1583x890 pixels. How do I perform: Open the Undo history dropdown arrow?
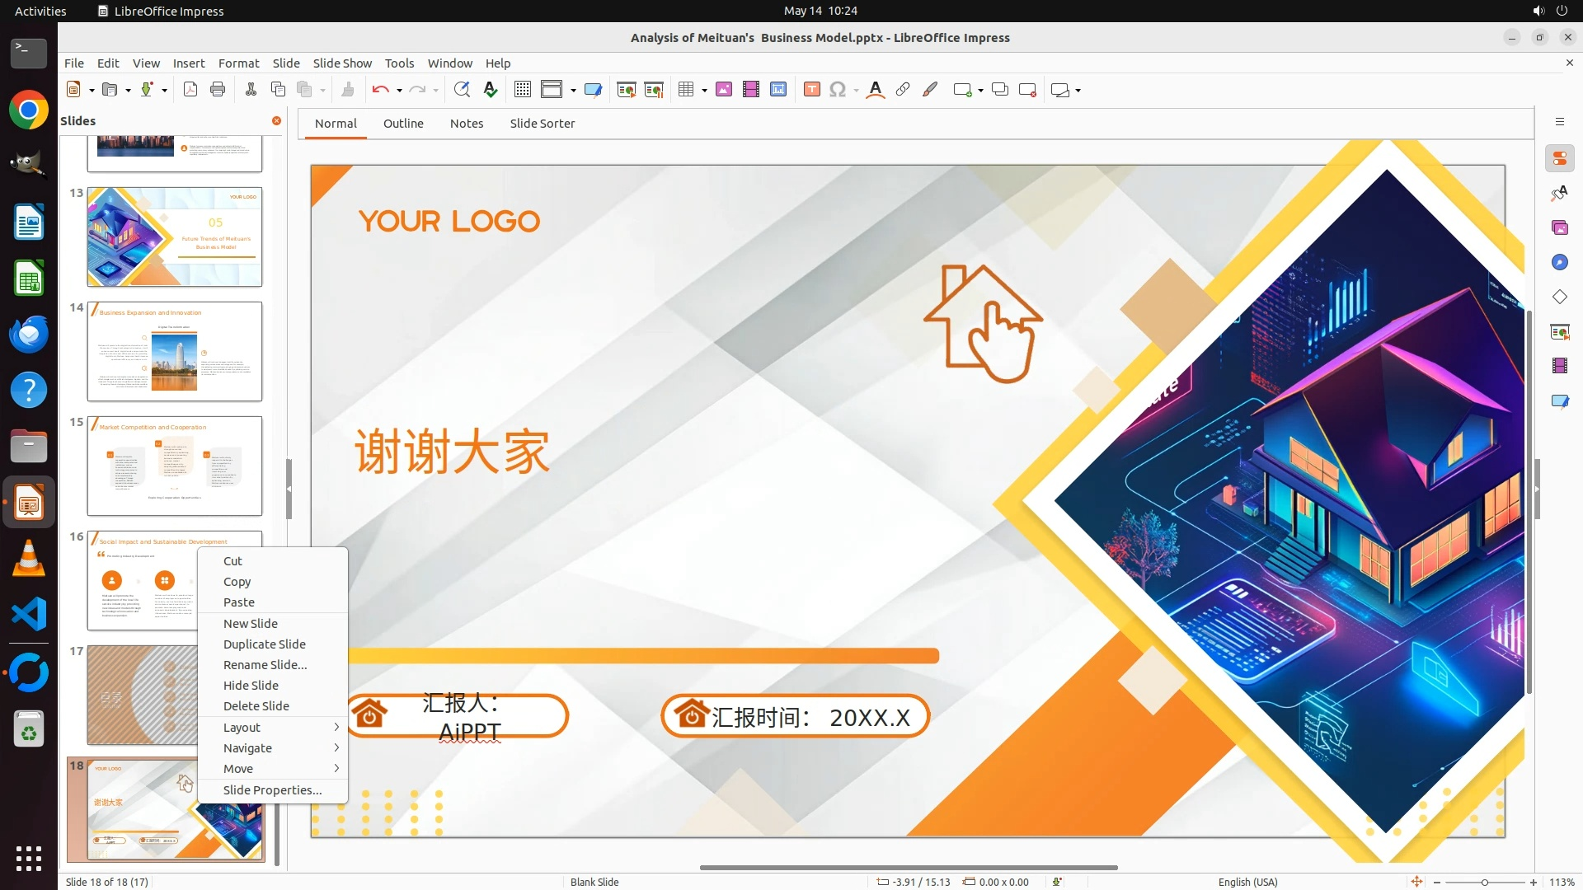pos(399,91)
